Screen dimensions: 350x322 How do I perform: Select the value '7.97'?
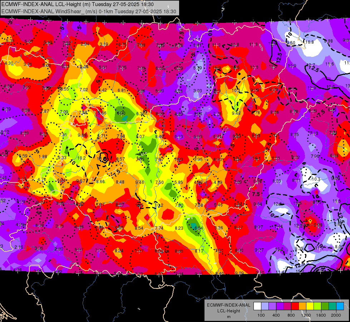(x=100, y=204)
